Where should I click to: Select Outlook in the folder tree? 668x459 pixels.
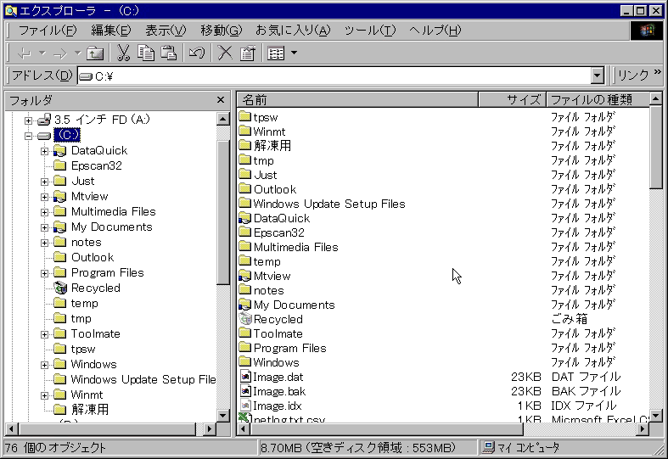93,258
